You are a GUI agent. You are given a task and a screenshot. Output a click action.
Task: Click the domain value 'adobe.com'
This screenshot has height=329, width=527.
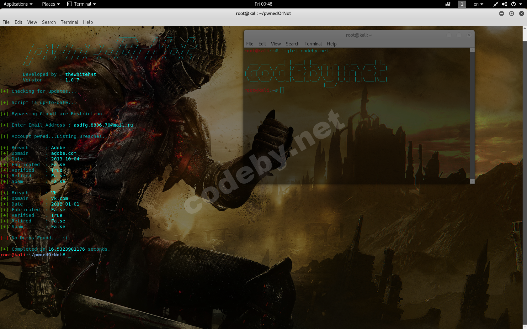point(64,153)
